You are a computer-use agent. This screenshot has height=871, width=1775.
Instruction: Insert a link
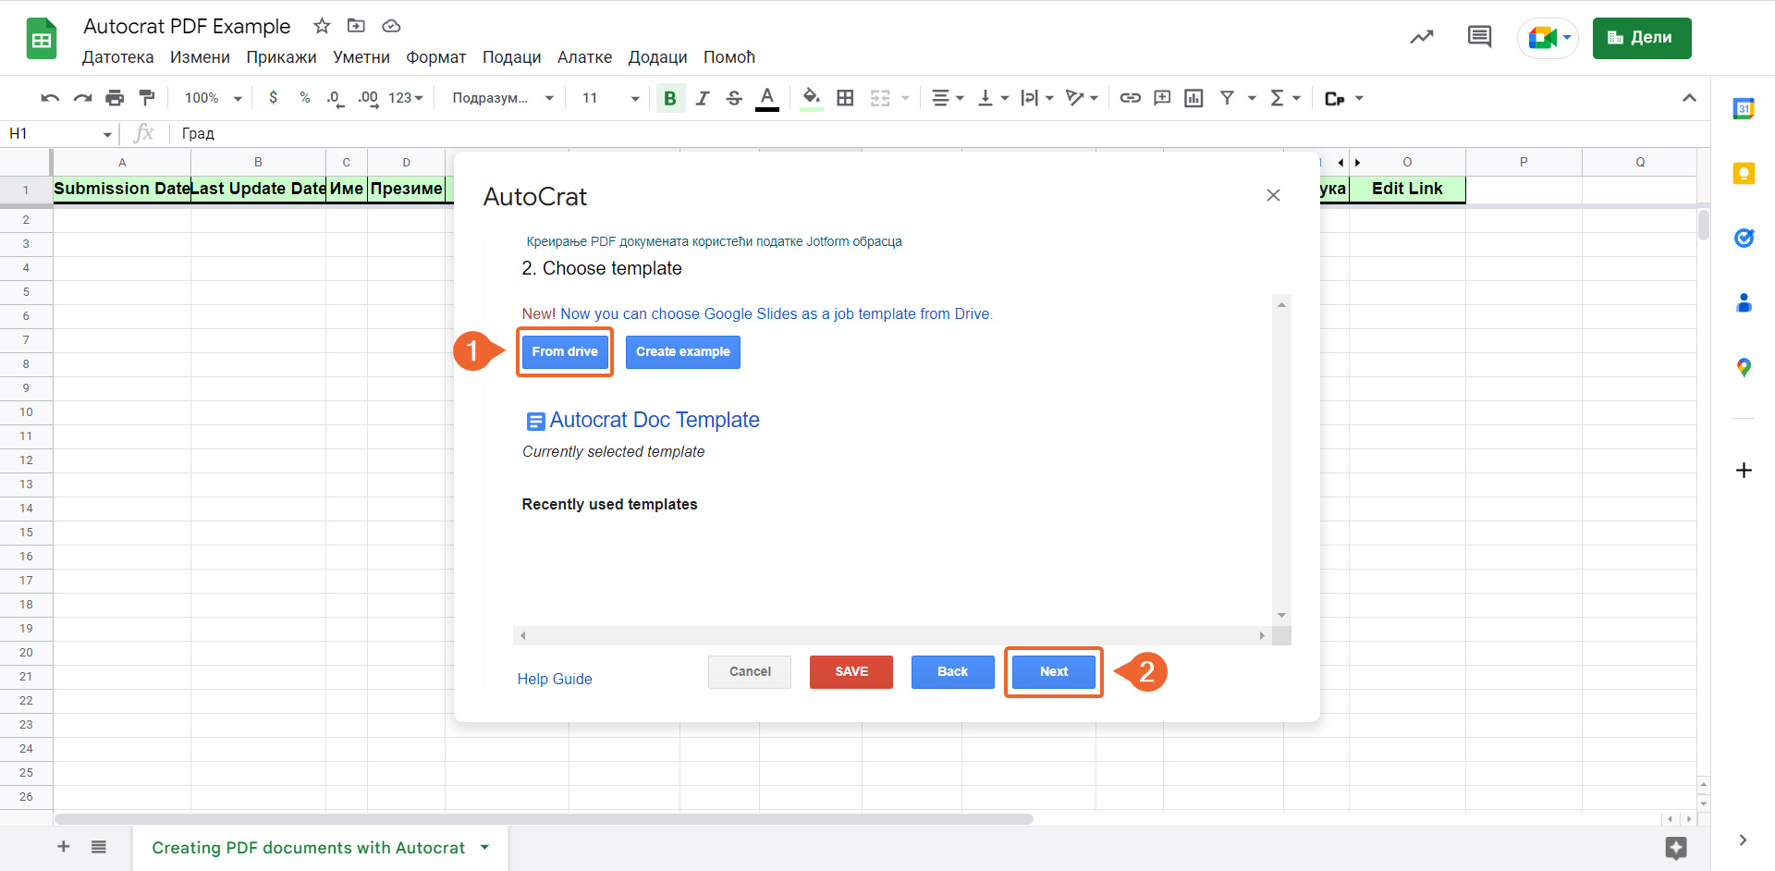tap(1130, 98)
